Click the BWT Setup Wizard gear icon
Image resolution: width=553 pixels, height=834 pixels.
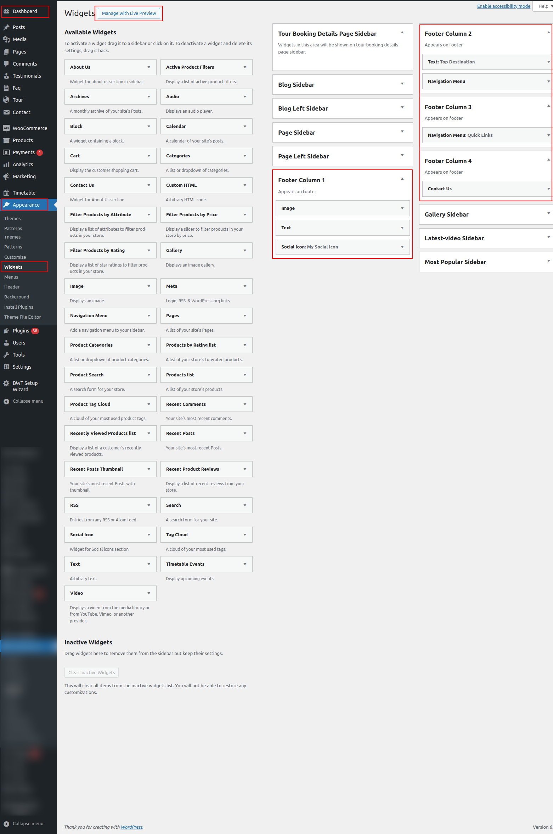coord(6,383)
